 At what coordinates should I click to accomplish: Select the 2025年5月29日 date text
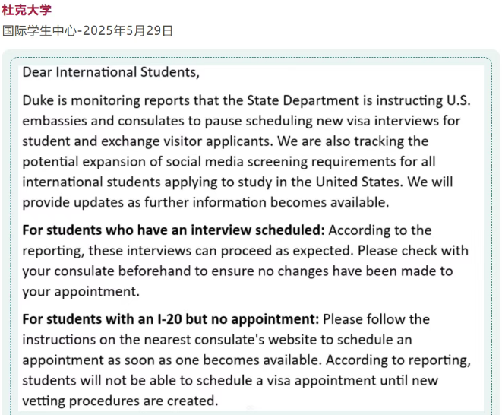(128, 31)
